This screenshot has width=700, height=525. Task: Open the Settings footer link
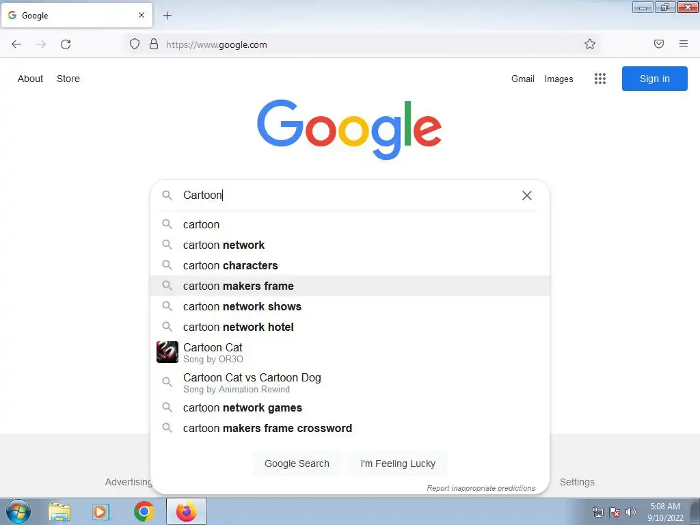577,482
